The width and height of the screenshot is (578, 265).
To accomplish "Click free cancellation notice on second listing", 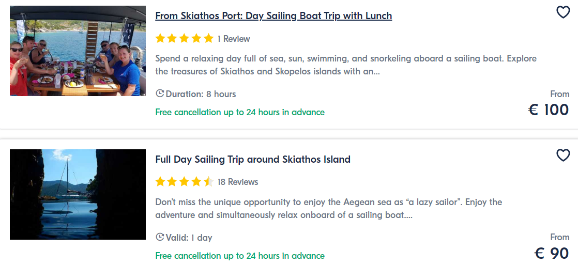I will point(240,255).
